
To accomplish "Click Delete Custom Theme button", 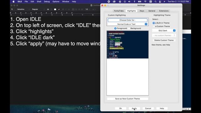I will pyautogui.click(x=164, y=40).
